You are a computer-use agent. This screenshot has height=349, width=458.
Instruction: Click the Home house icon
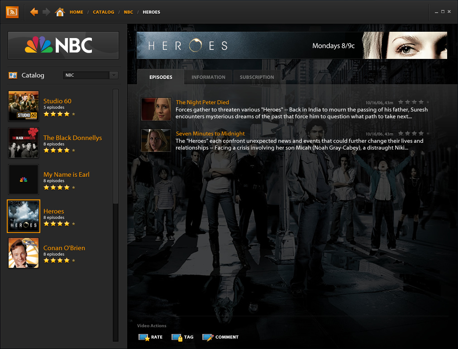click(60, 12)
